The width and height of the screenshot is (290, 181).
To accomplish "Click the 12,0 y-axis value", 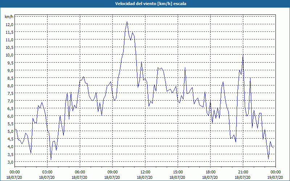I will coord(9,24).
